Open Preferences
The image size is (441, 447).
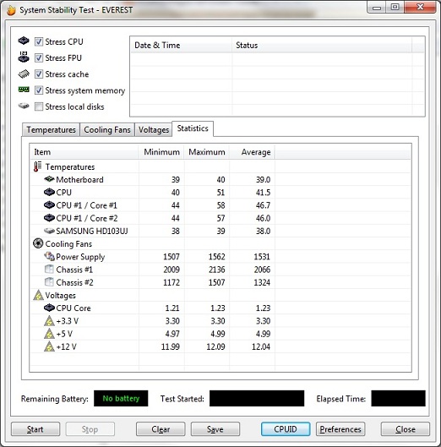(340, 429)
